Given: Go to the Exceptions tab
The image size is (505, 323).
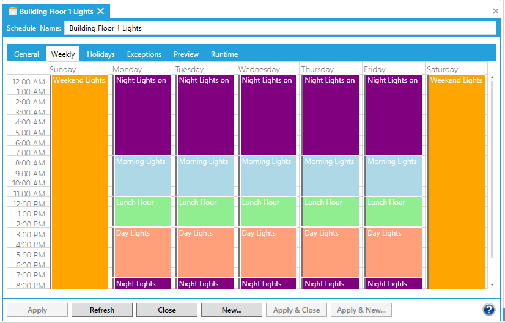Looking at the screenshot, I should (144, 54).
